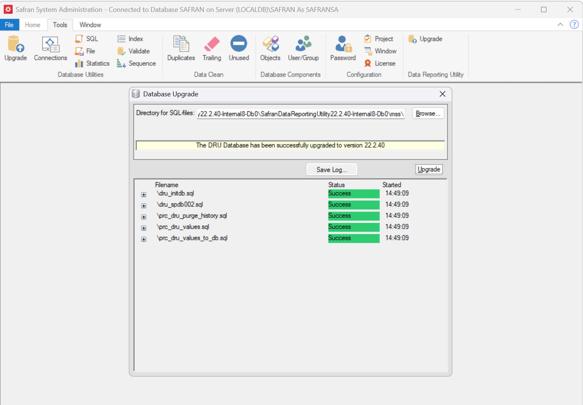Click the Filename column header
The width and height of the screenshot is (583, 405).
click(167, 185)
